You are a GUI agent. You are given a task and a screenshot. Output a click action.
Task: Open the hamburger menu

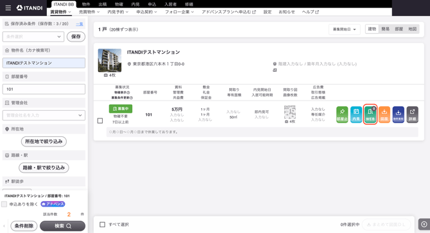pyautogui.click(x=8, y=8)
